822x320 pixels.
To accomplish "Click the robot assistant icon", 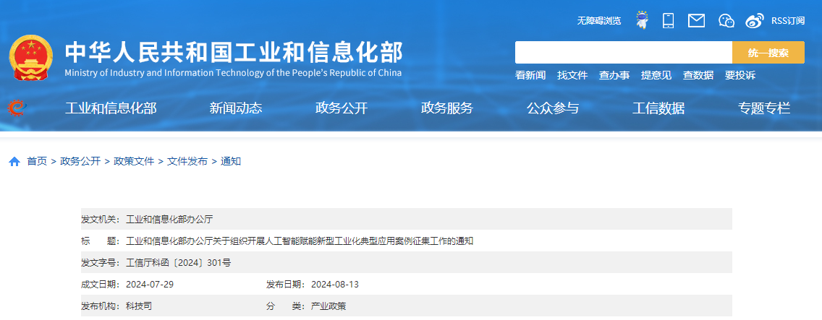I will coord(641,20).
